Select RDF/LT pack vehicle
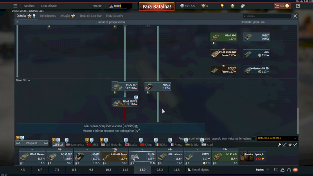 (x=223, y=70)
